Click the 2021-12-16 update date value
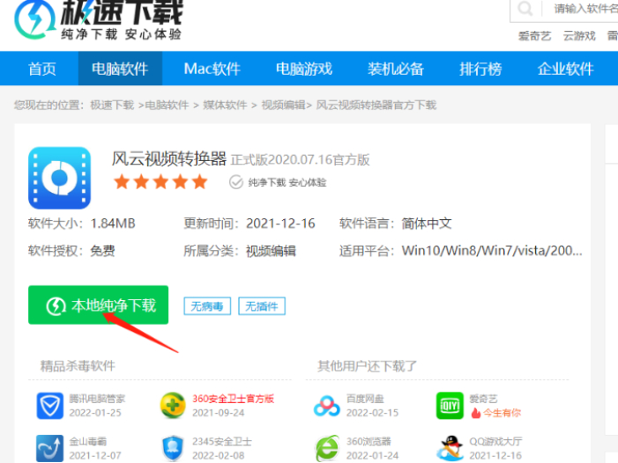 [x=280, y=224]
